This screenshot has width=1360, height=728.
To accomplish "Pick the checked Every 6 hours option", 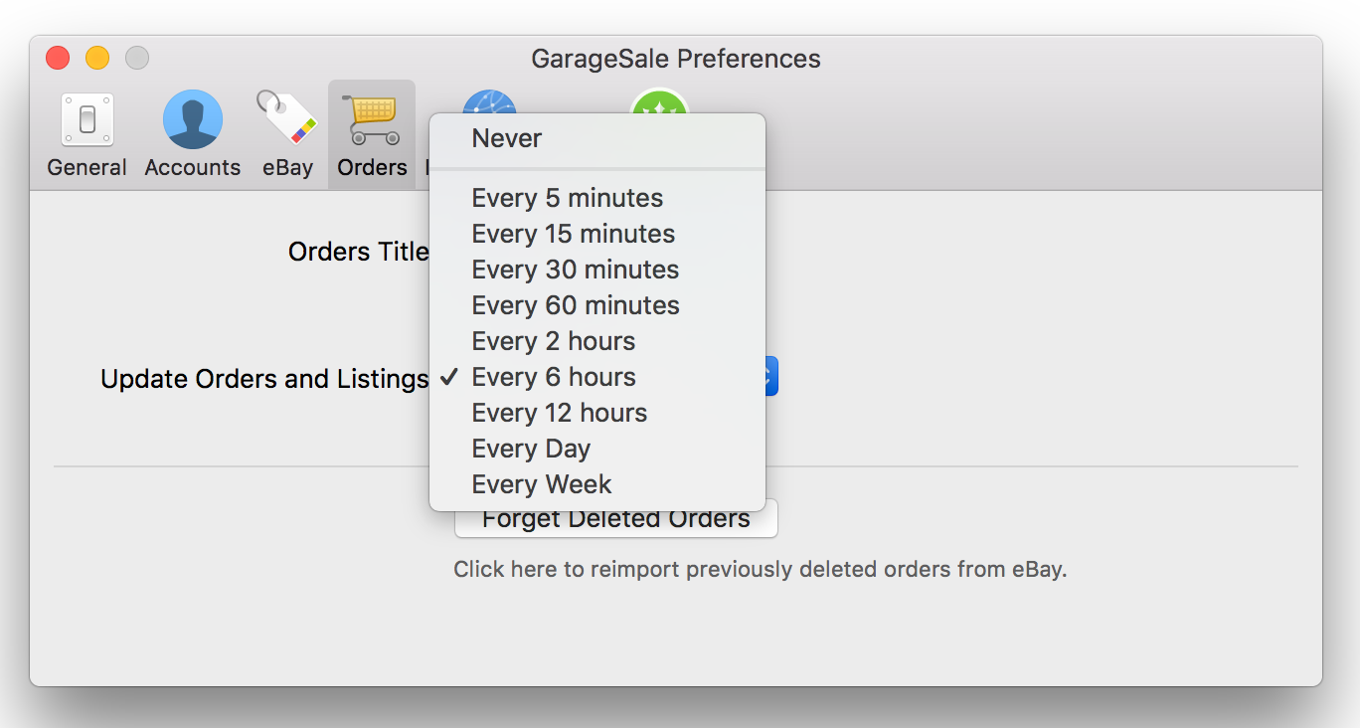I will (597, 377).
